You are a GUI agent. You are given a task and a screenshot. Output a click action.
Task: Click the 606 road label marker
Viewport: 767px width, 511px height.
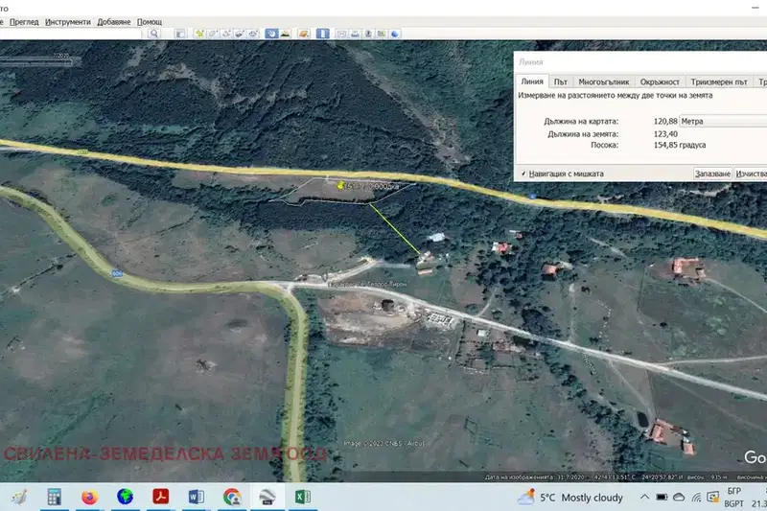tap(117, 273)
